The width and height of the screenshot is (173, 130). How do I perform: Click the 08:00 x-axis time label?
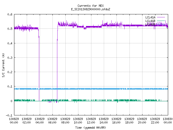point(65,122)
